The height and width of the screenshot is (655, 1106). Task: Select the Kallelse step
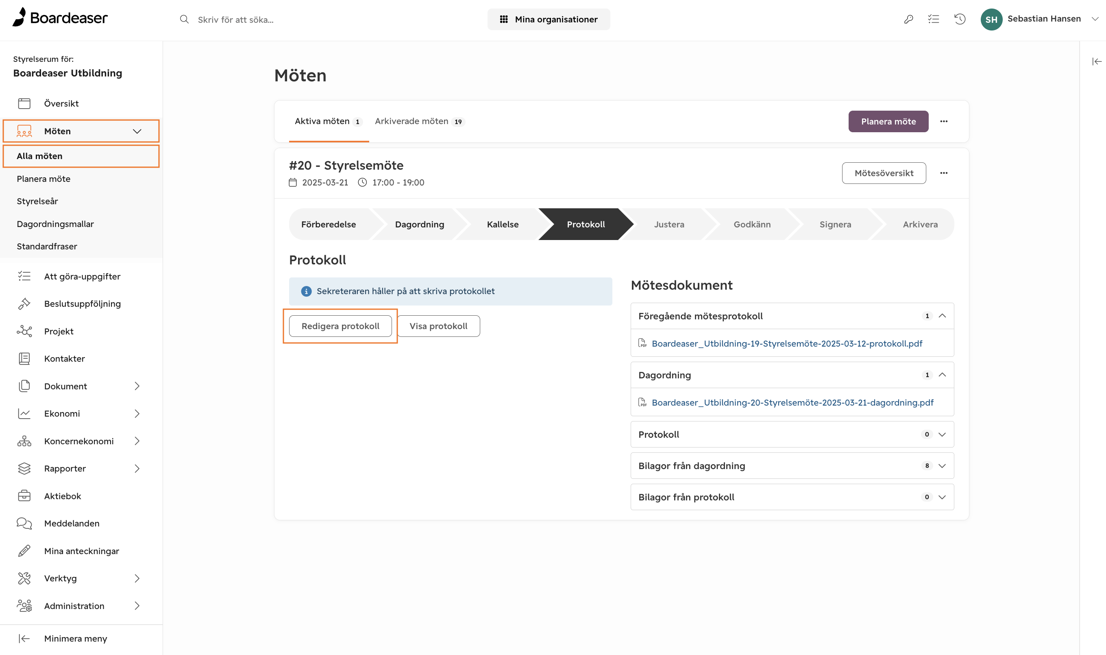pos(503,224)
